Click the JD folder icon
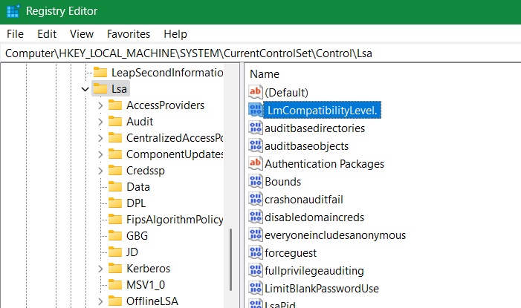This screenshot has width=521, height=308. coord(115,252)
